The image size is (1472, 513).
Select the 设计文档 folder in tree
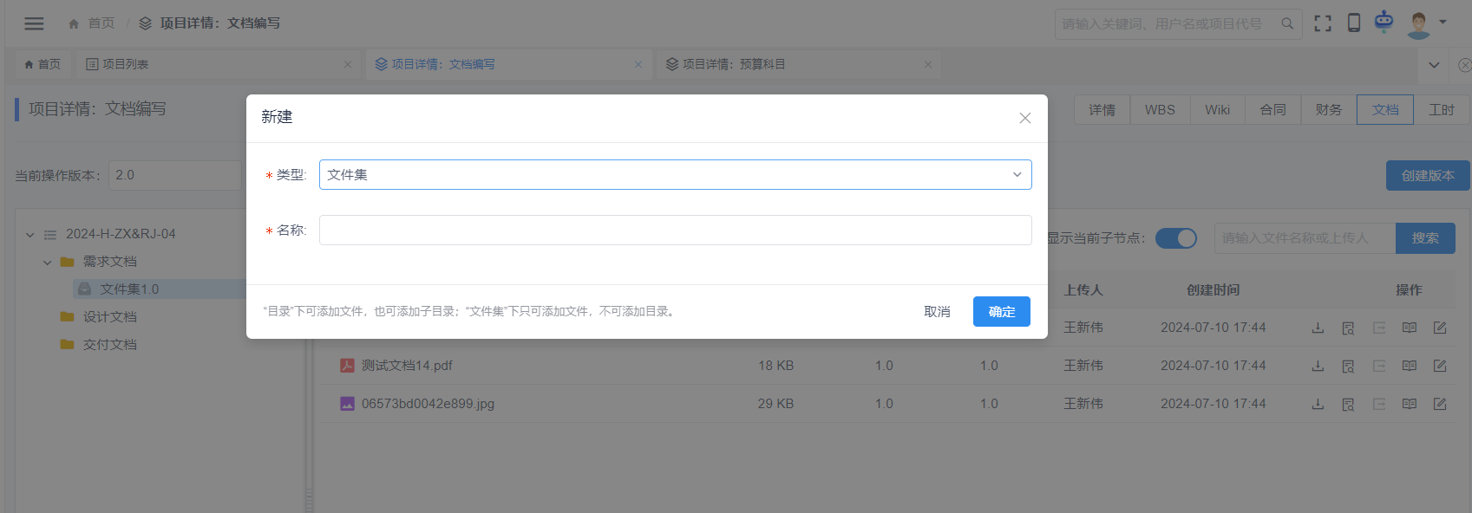110,317
